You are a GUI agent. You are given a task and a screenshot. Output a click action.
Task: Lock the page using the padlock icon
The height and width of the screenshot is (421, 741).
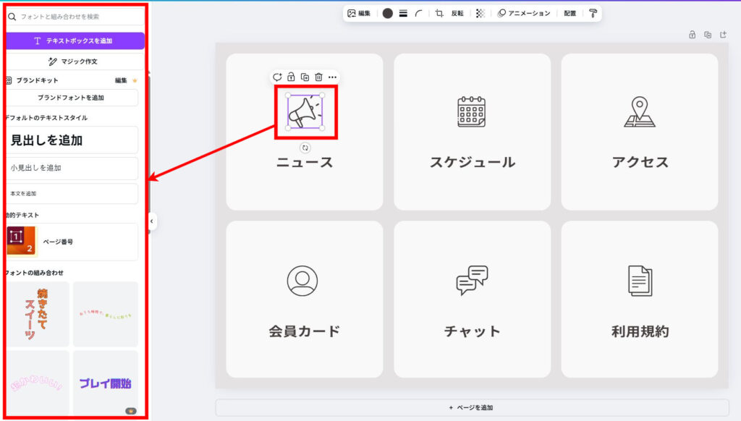pyautogui.click(x=692, y=34)
